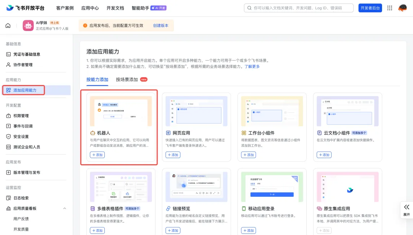This screenshot has width=413, height=235.
Task: Click the icon beside 工作台小组件 title
Action: 244,133
